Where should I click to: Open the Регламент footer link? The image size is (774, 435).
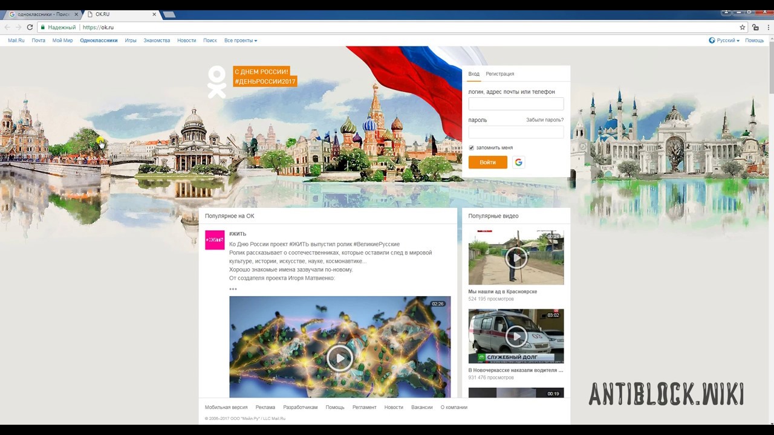coord(365,407)
